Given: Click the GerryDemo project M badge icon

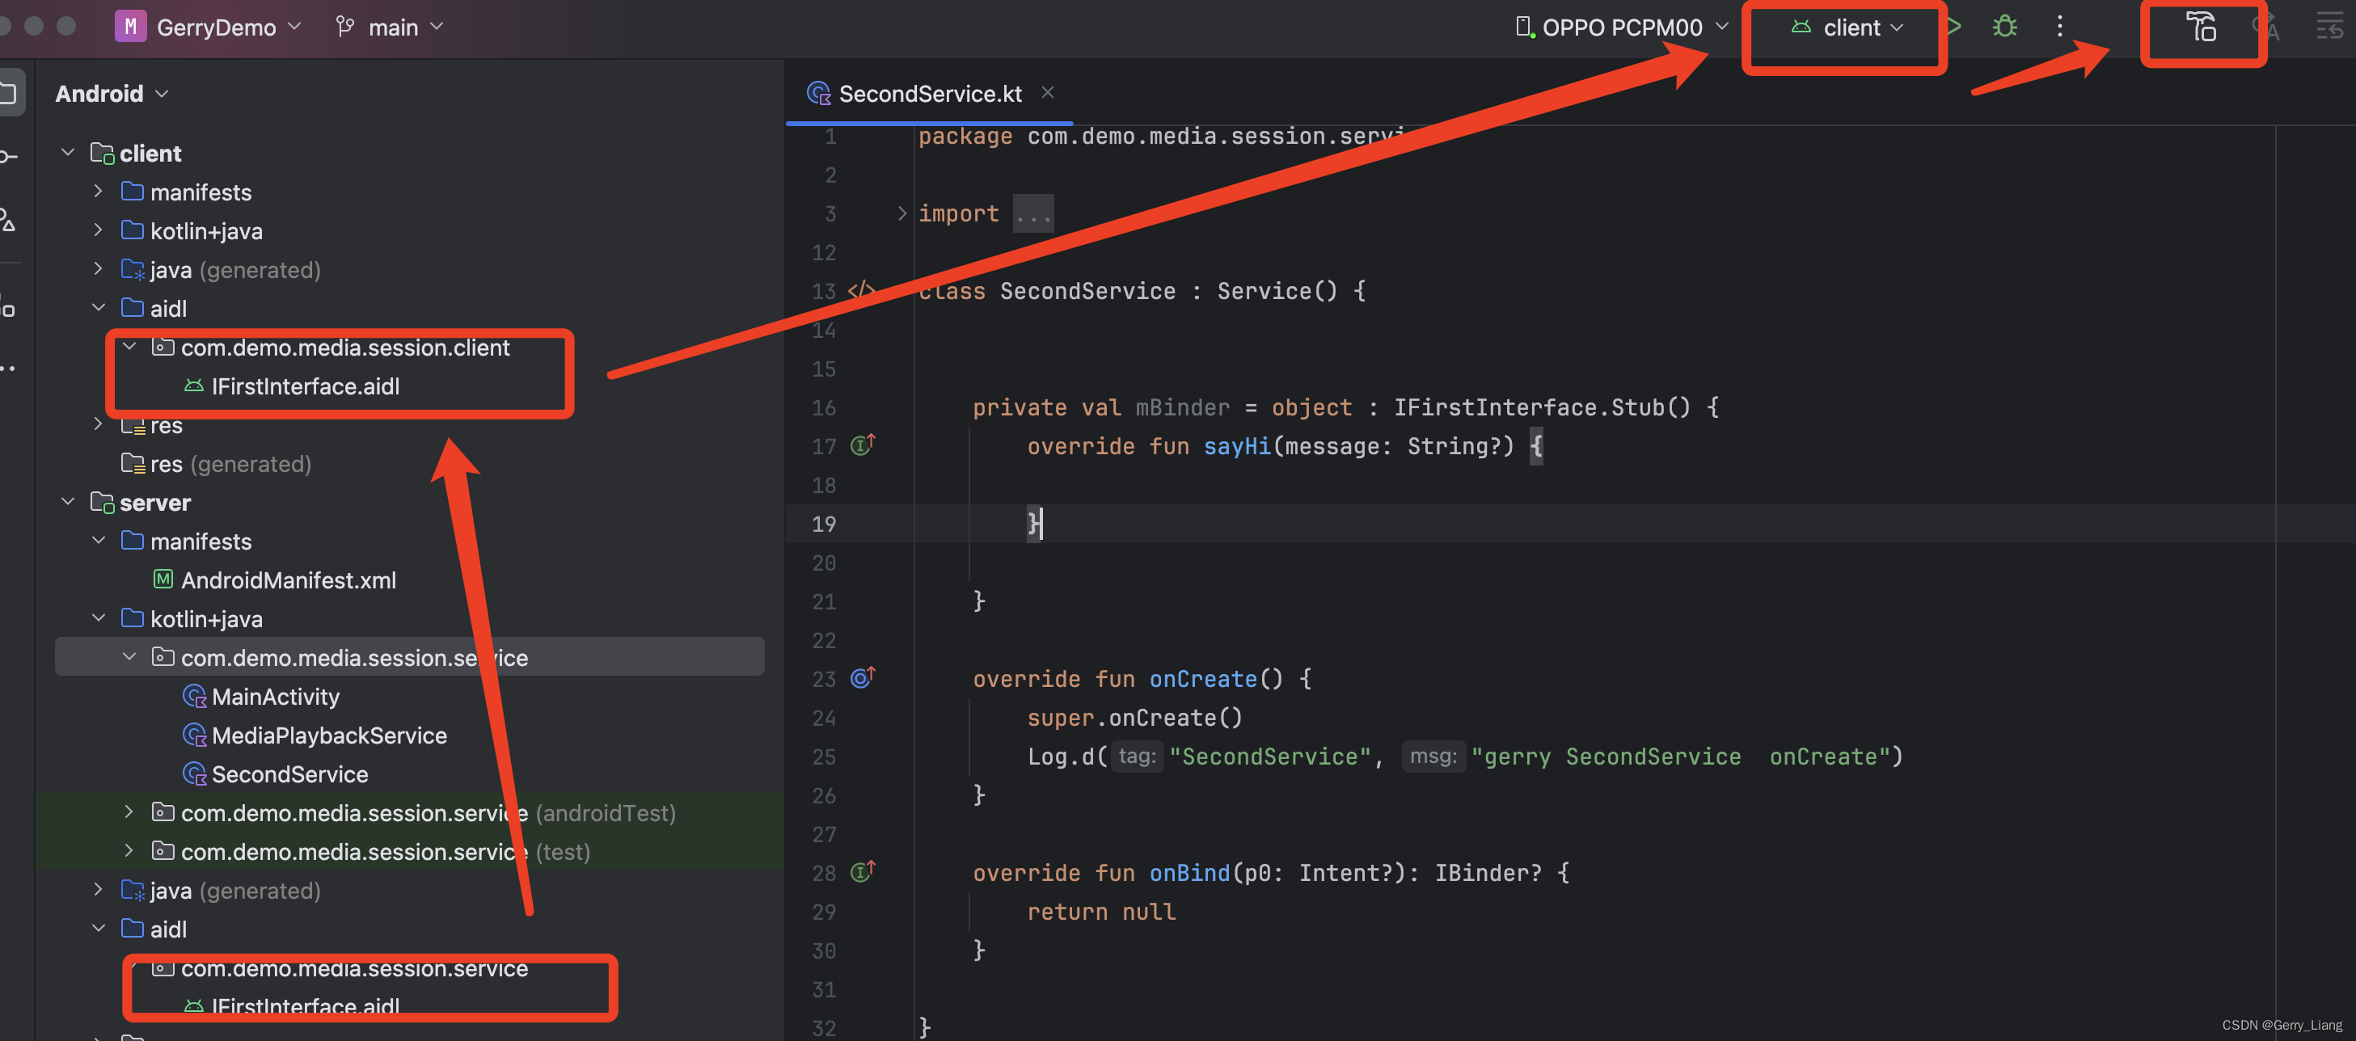Looking at the screenshot, I should point(130,27).
